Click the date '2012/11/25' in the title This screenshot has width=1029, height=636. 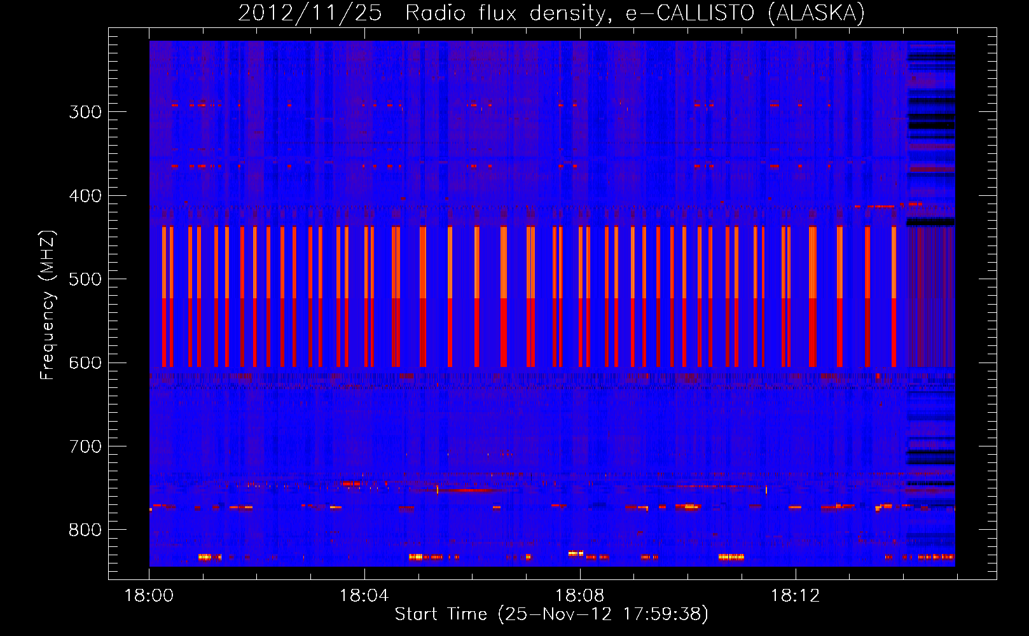[x=310, y=13]
